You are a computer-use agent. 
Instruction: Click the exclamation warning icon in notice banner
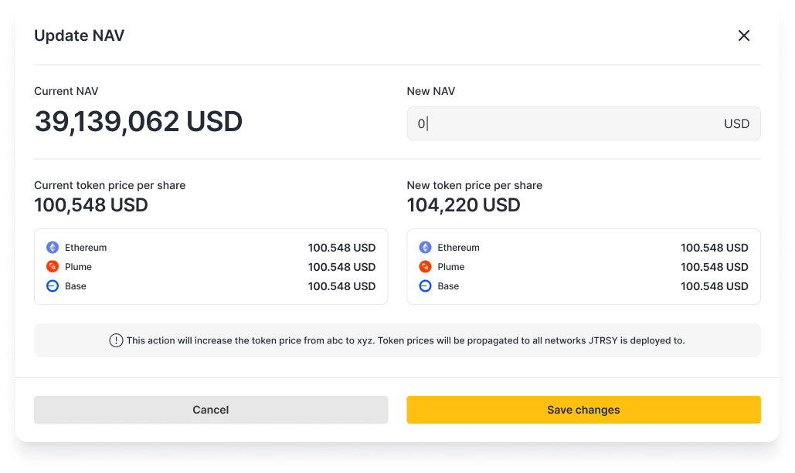click(114, 340)
